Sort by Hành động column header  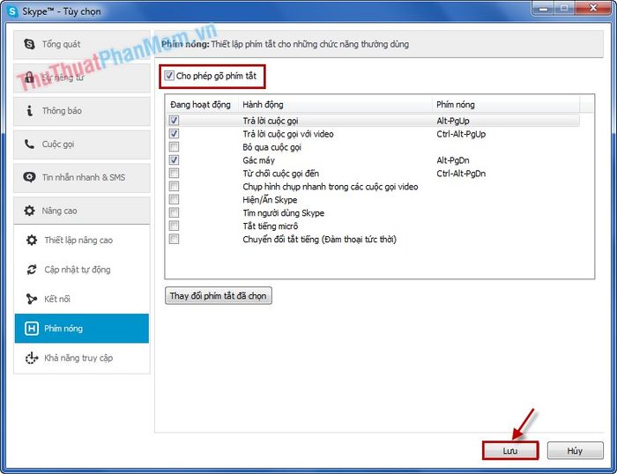(x=335, y=105)
